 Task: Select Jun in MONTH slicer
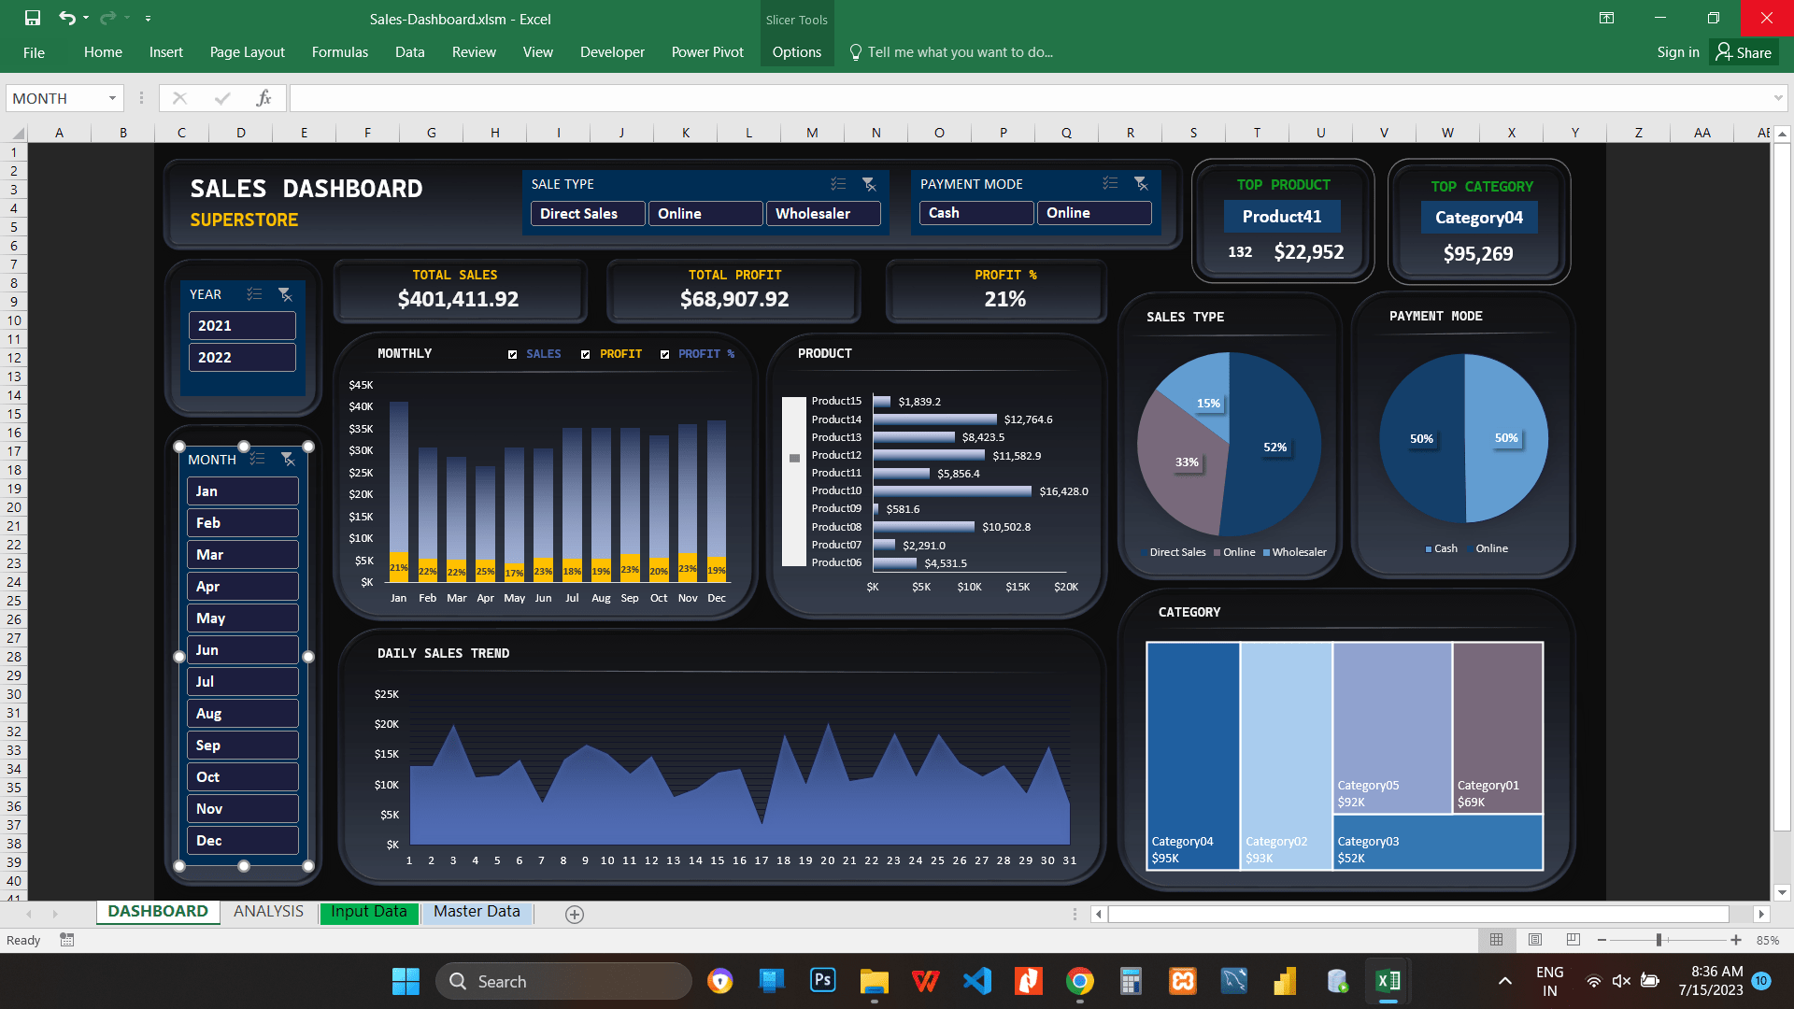pyautogui.click(x=243, y=650)
